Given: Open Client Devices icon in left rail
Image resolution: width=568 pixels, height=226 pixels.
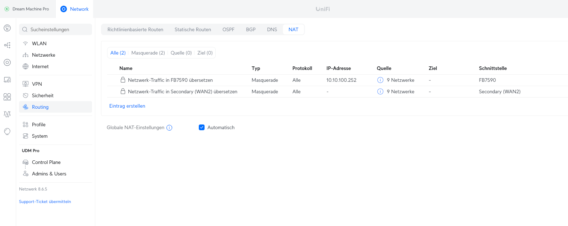Looking at the screenshot, I should click(x=7, y=80).
